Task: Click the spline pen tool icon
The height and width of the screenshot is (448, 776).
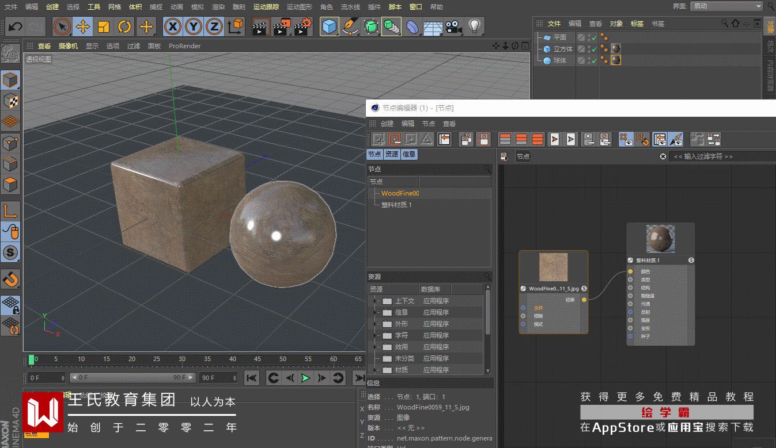Action: click(x=350, y=26)
